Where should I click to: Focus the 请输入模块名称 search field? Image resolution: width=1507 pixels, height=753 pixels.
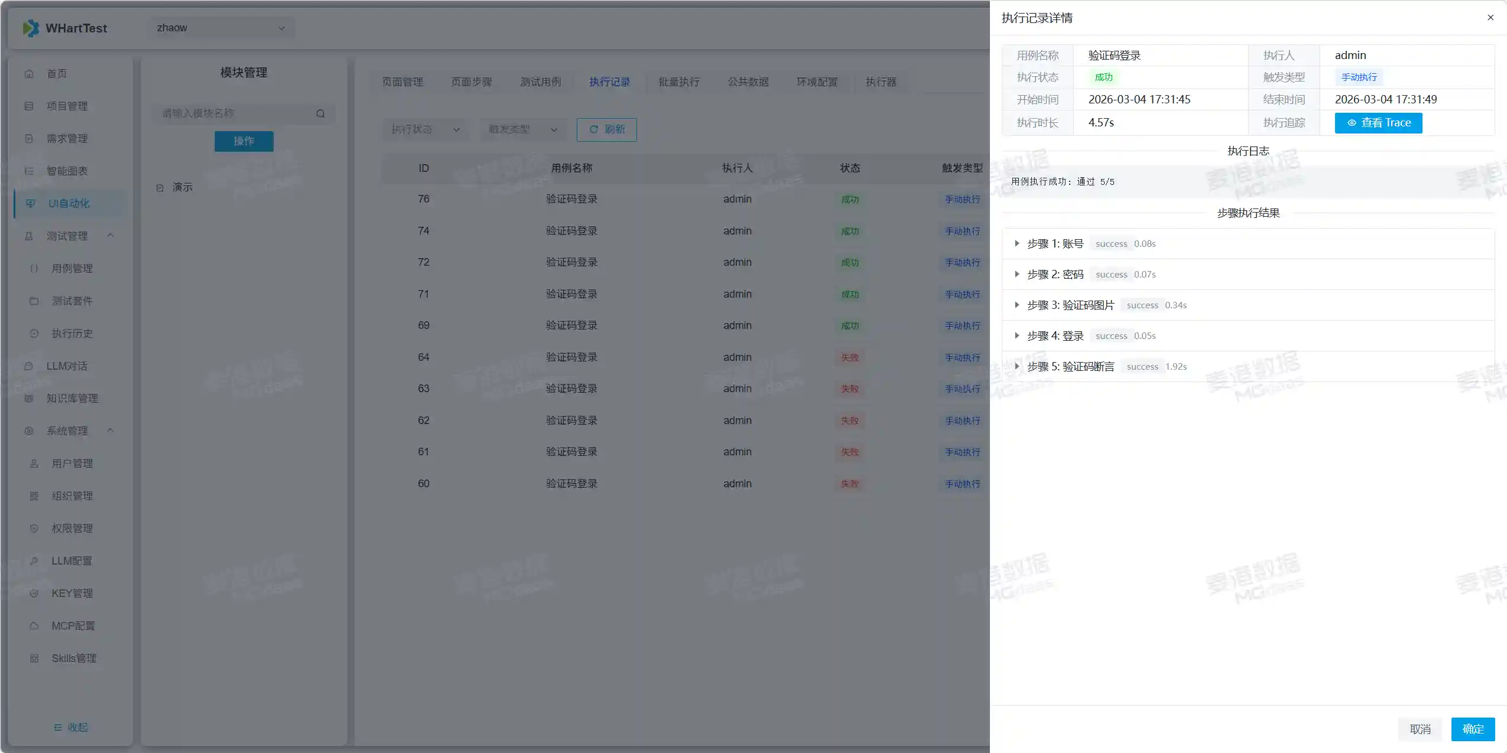point(236,113)
